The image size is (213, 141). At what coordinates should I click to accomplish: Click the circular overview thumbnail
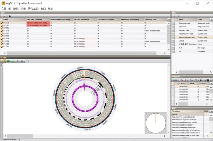[x=156, y=123]
